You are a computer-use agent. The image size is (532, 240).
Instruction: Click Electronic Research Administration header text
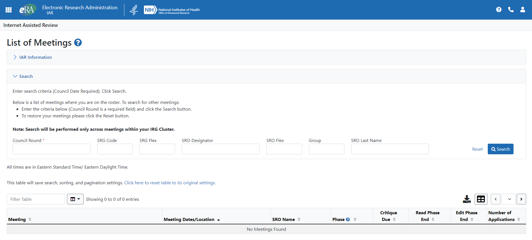(80, 8)
